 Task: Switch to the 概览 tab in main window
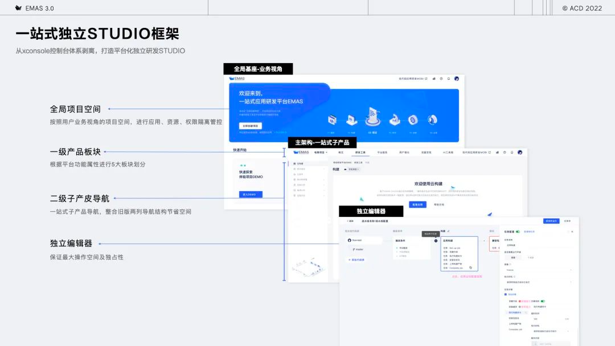[x=341, y=153]
